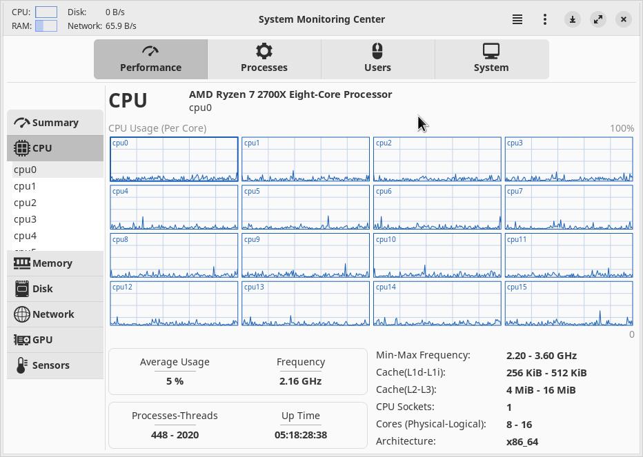Click the RAM usage bar in header
Screen dimensions: 643x457
[x=46, y=26]
